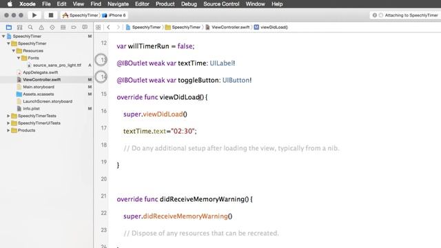Click line number 17 in the gutter
The width and height of the screenshot is (441, 248).
pyautogui.click(x=104, y=128)
